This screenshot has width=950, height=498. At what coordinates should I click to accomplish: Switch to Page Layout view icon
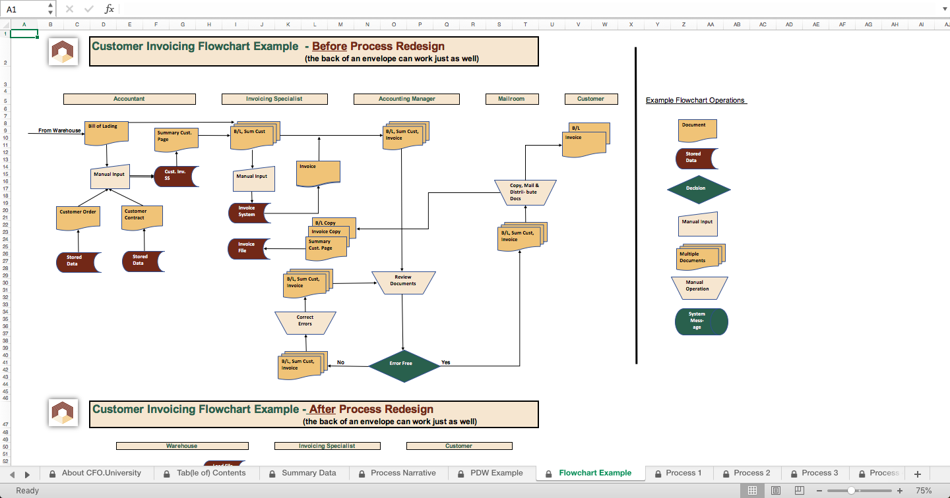(x=776, y=491)
